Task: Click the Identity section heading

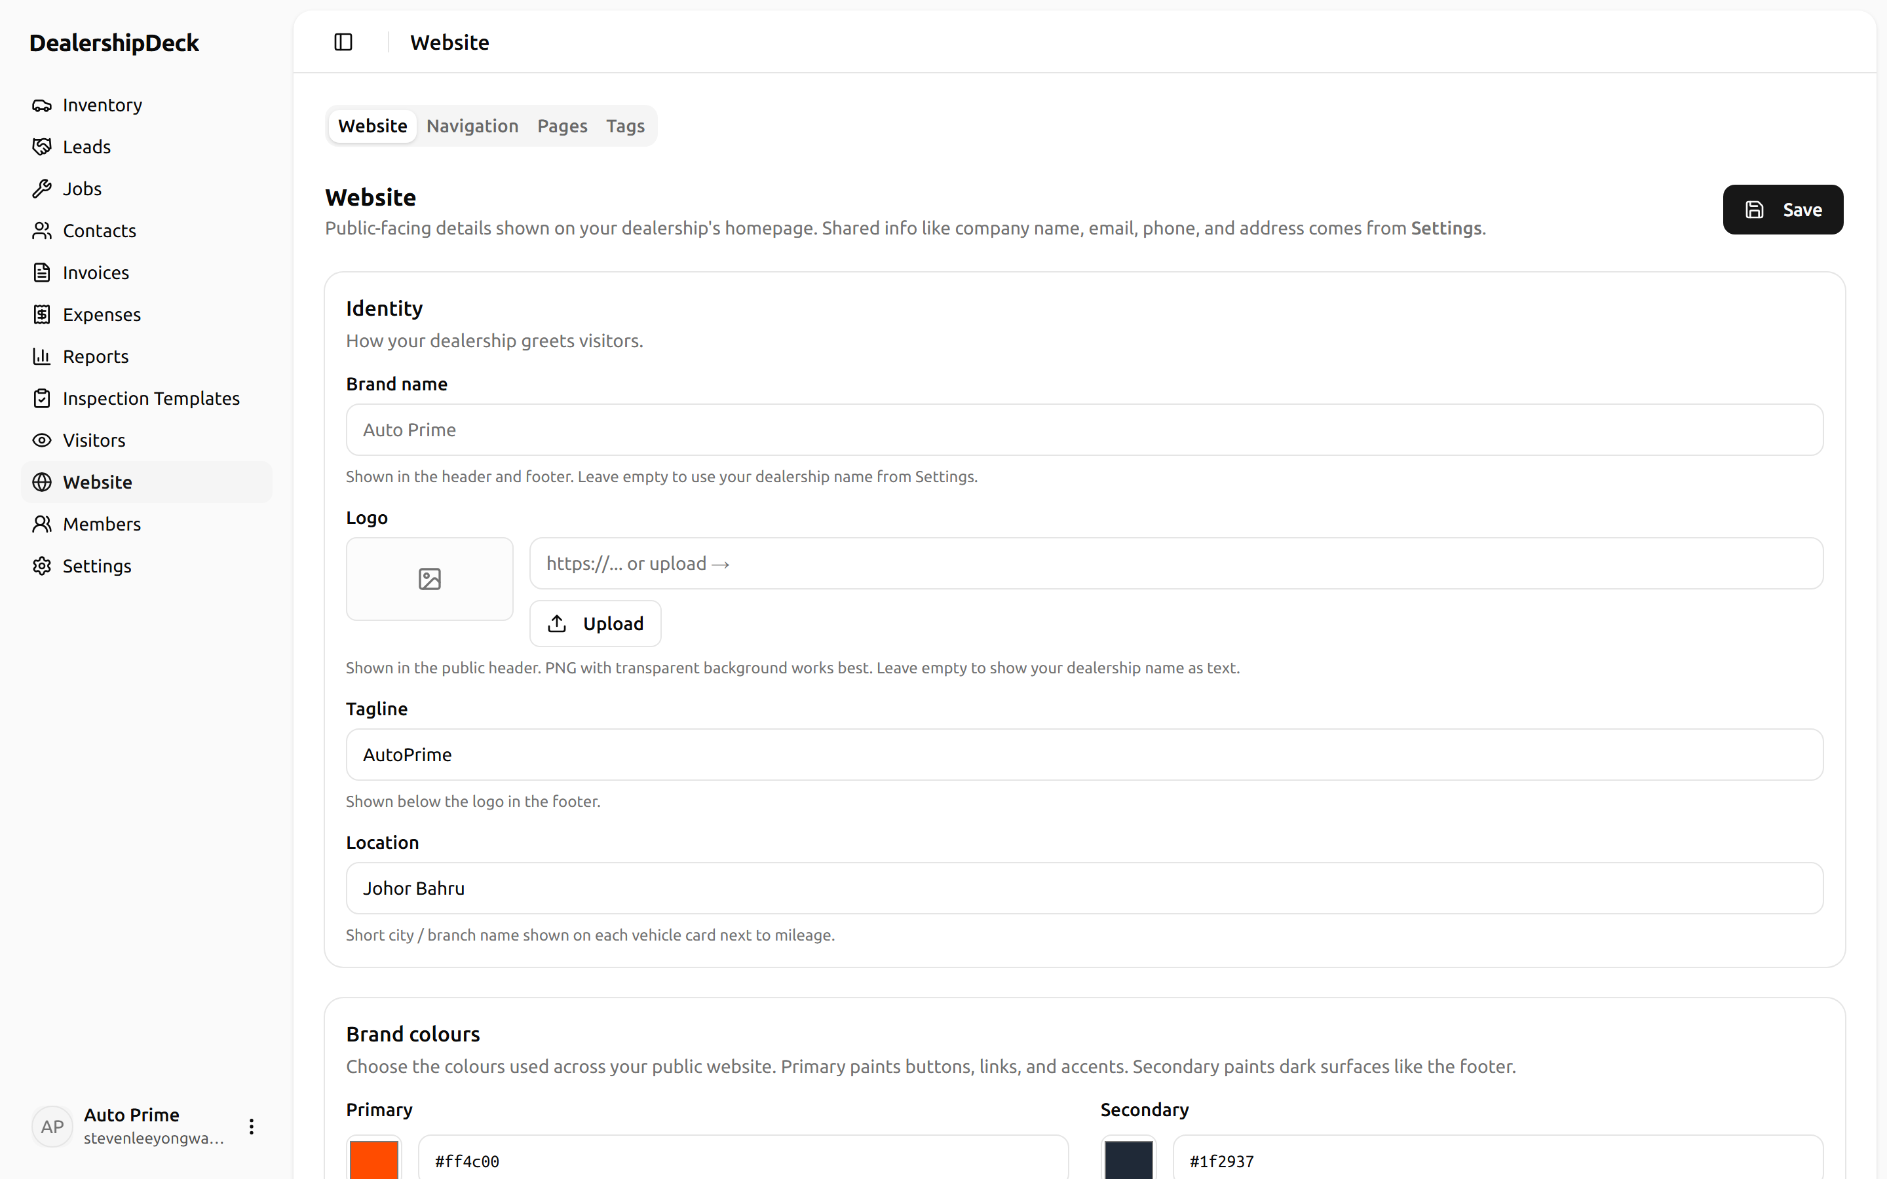Action: (x=385, y=309)
